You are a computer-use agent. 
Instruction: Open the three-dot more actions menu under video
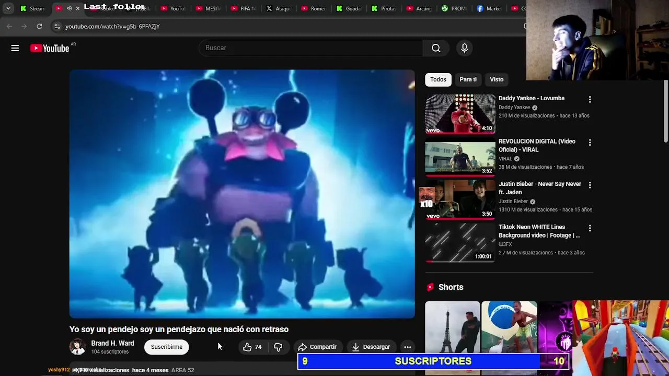pyautogui.click(x=408, y=347)
